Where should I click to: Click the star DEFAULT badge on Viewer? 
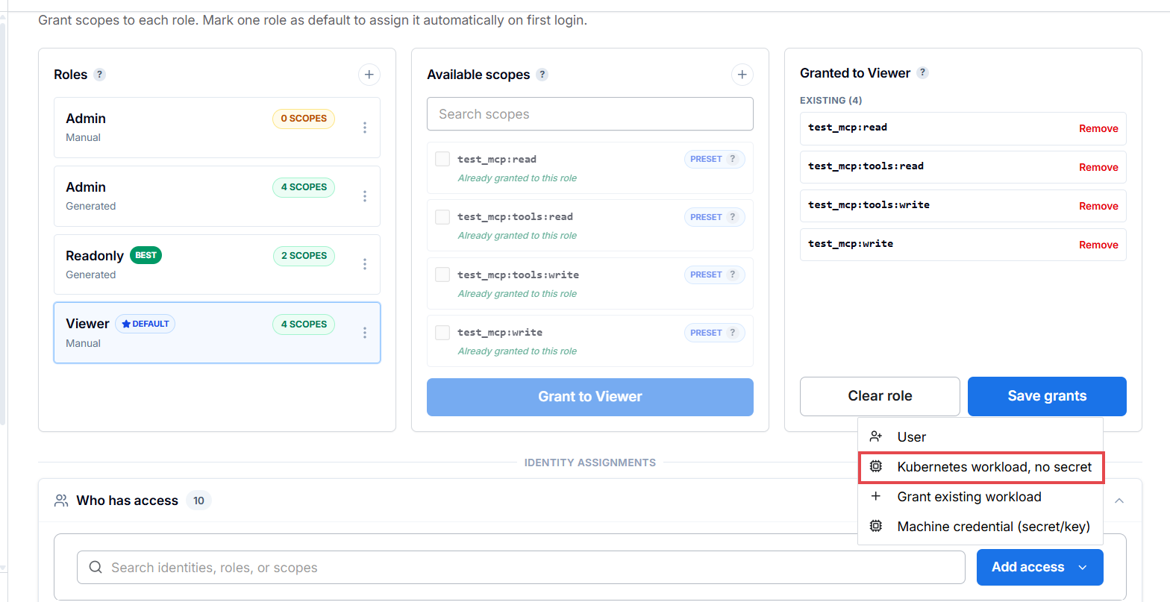[146, 324]
